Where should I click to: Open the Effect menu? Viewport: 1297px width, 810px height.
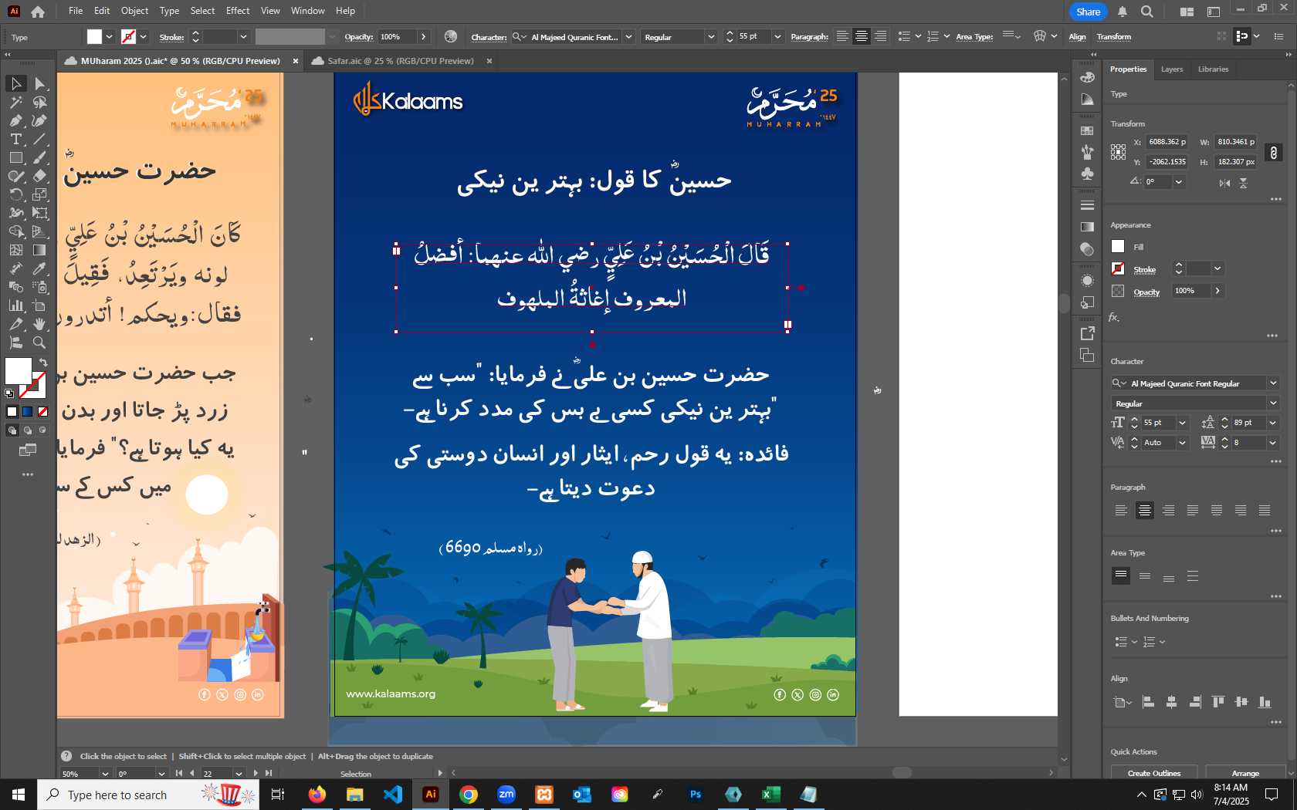coord(238,11)
